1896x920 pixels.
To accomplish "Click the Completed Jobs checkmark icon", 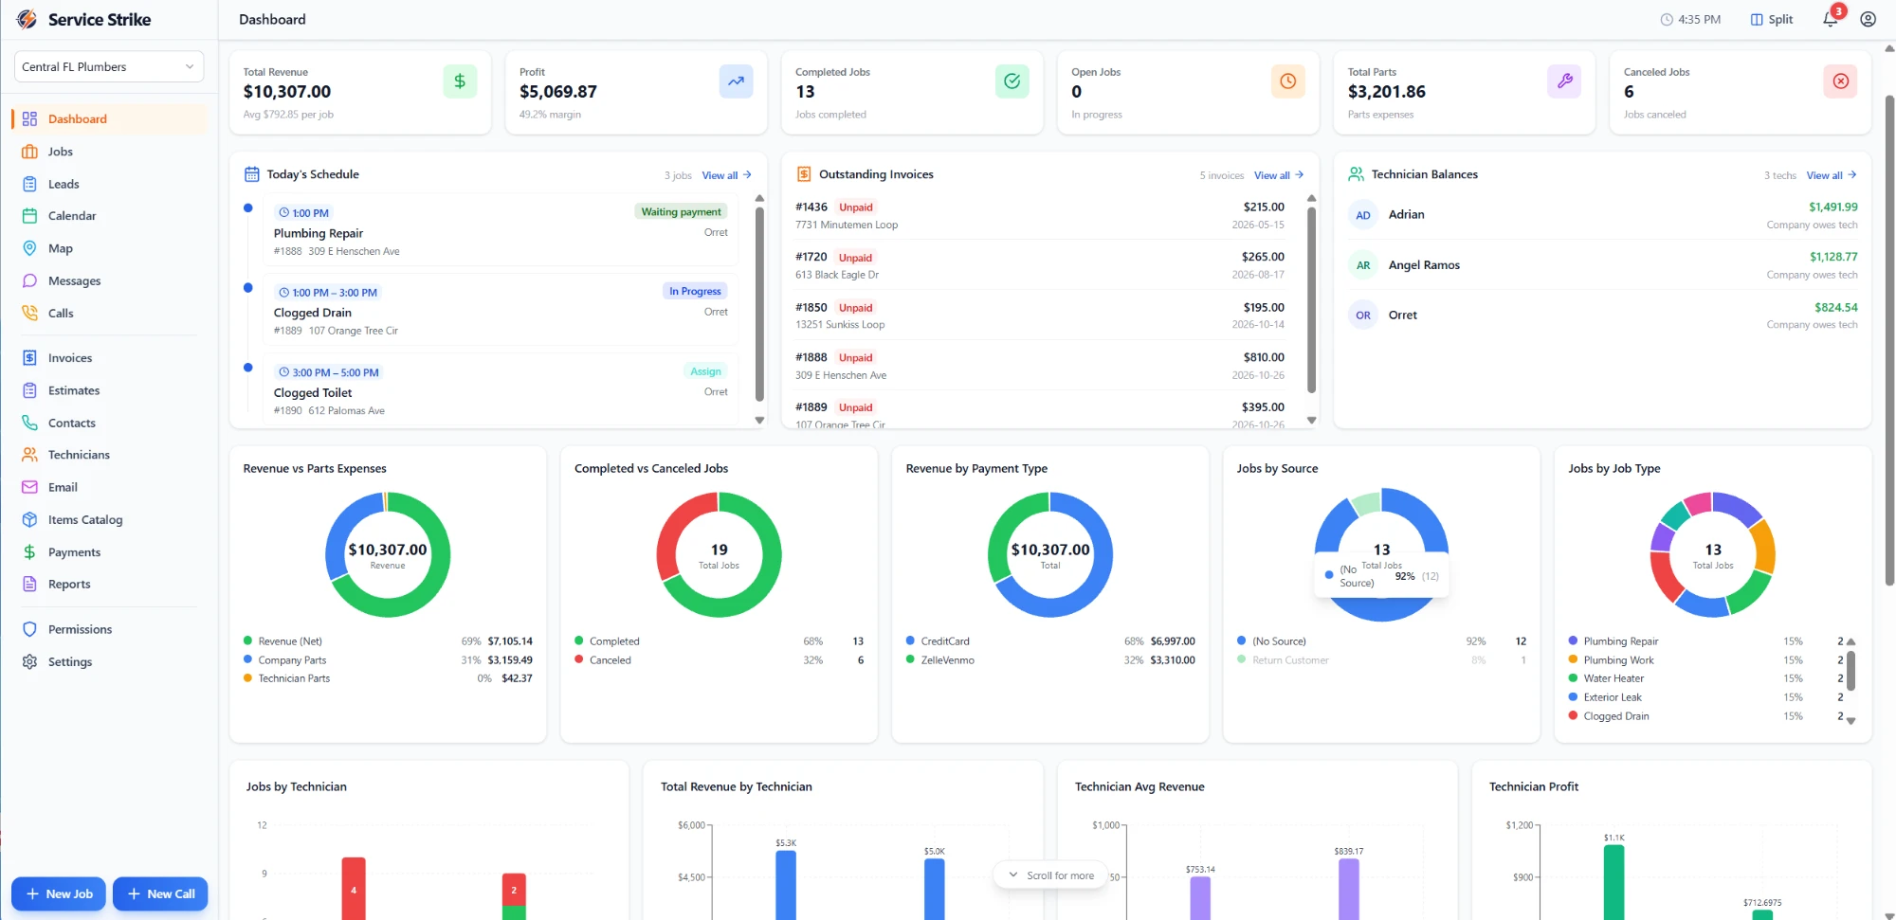I will click(1012, 81).
